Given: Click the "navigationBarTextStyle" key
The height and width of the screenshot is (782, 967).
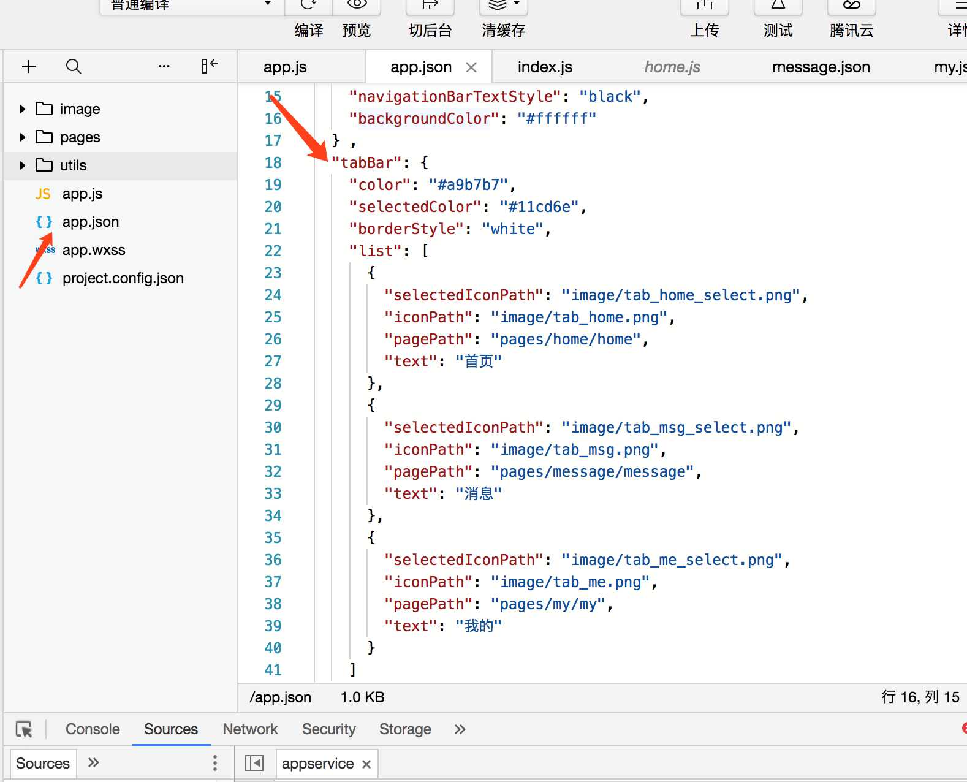Looking at the screenshot, I should pyautogui.click(x=455, y=97).
